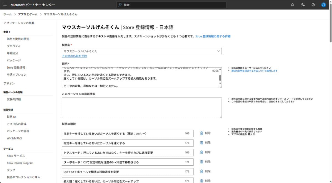Open the user account avatar

(323, 5)
